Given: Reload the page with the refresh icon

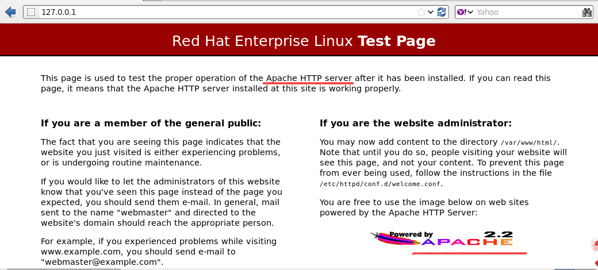Looking at the screenshot, I should click(x=442, y=12).
